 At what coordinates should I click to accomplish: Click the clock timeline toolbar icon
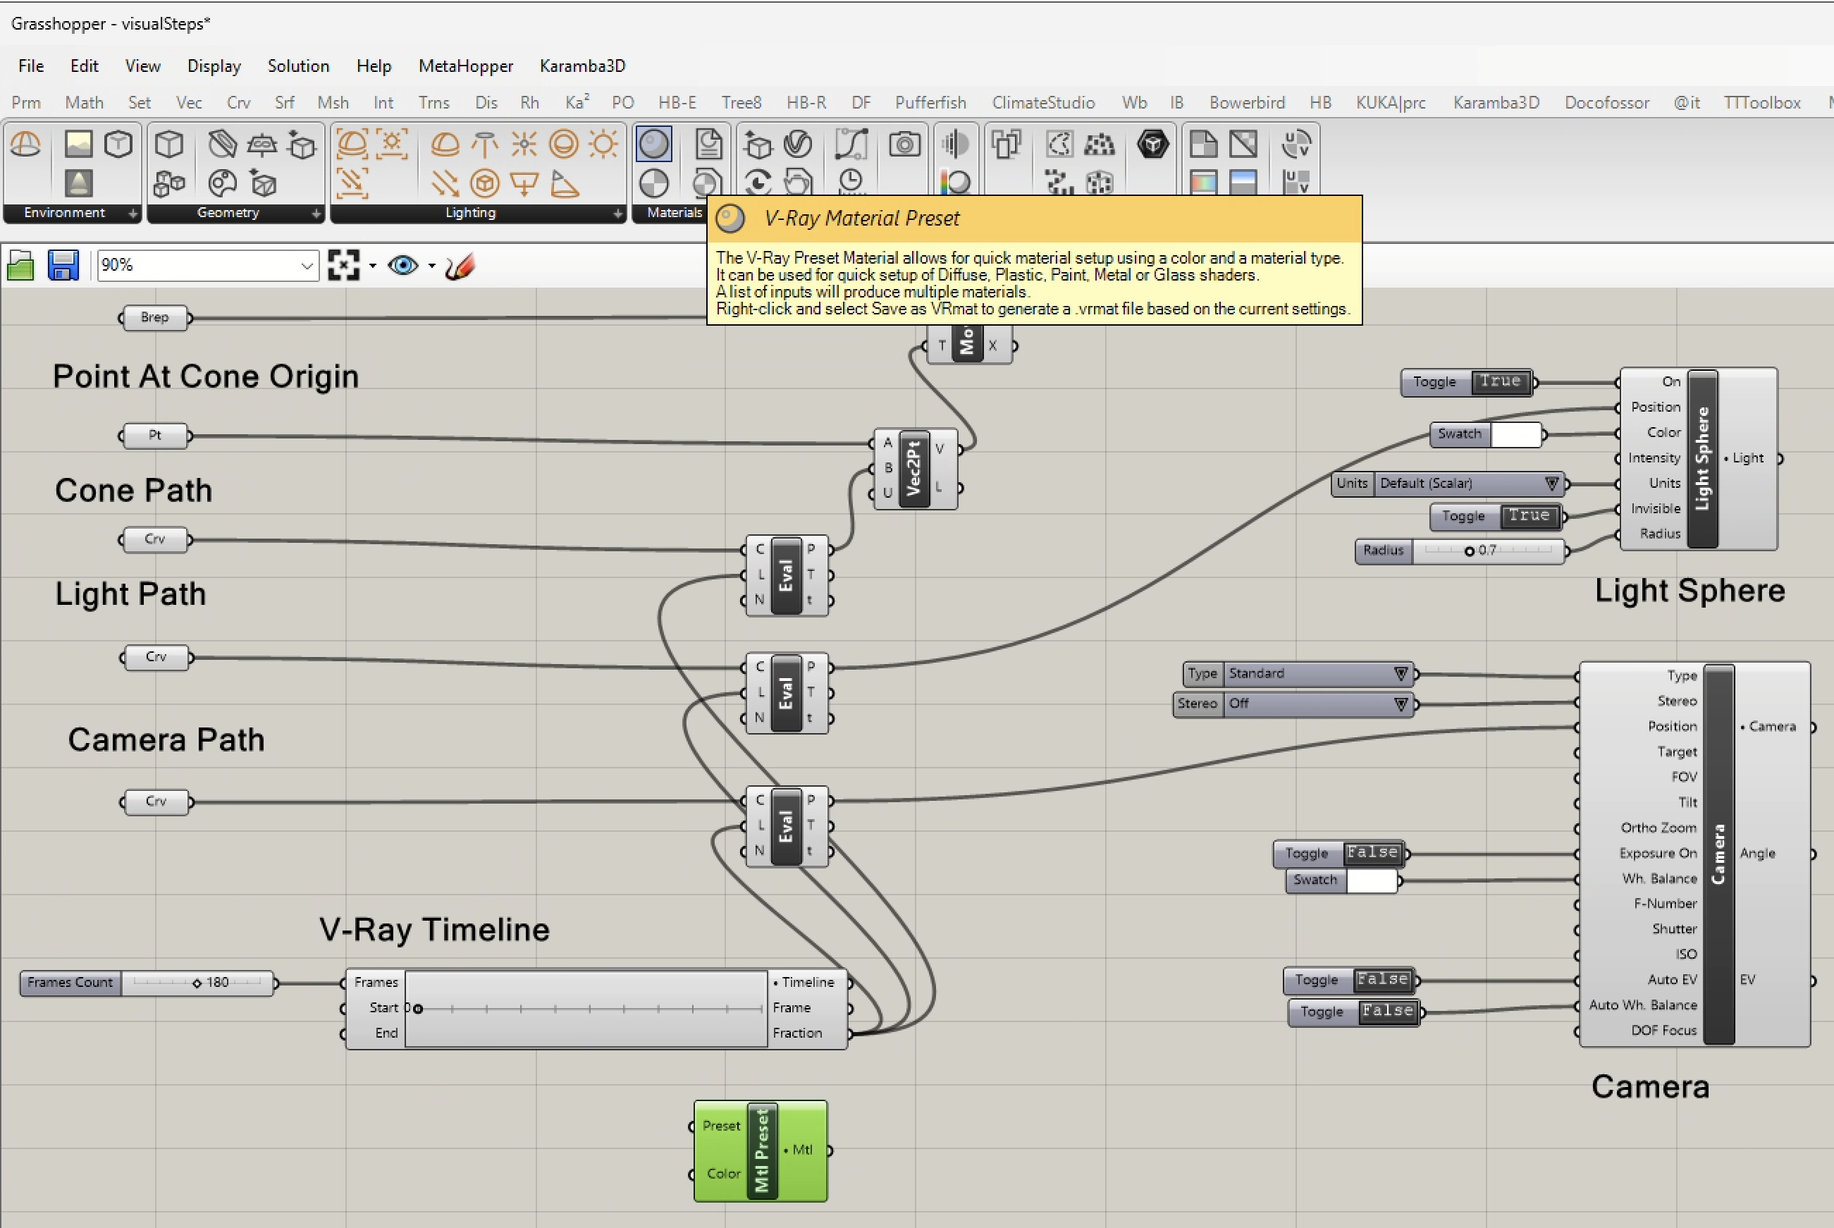pos(851,182)
